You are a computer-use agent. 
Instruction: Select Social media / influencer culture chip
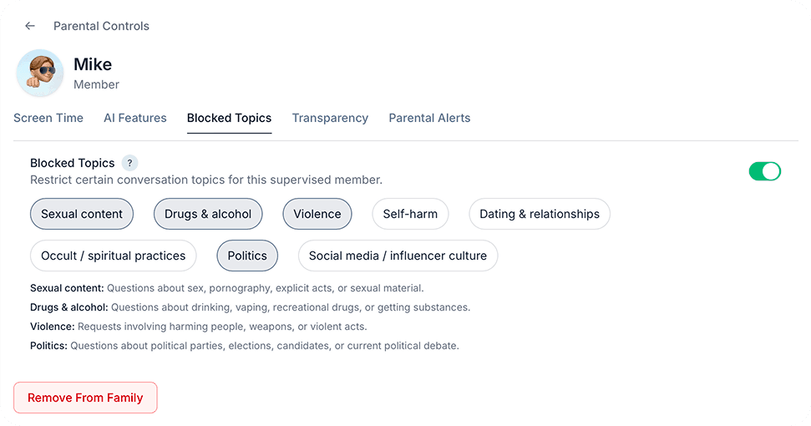point(398,256)
